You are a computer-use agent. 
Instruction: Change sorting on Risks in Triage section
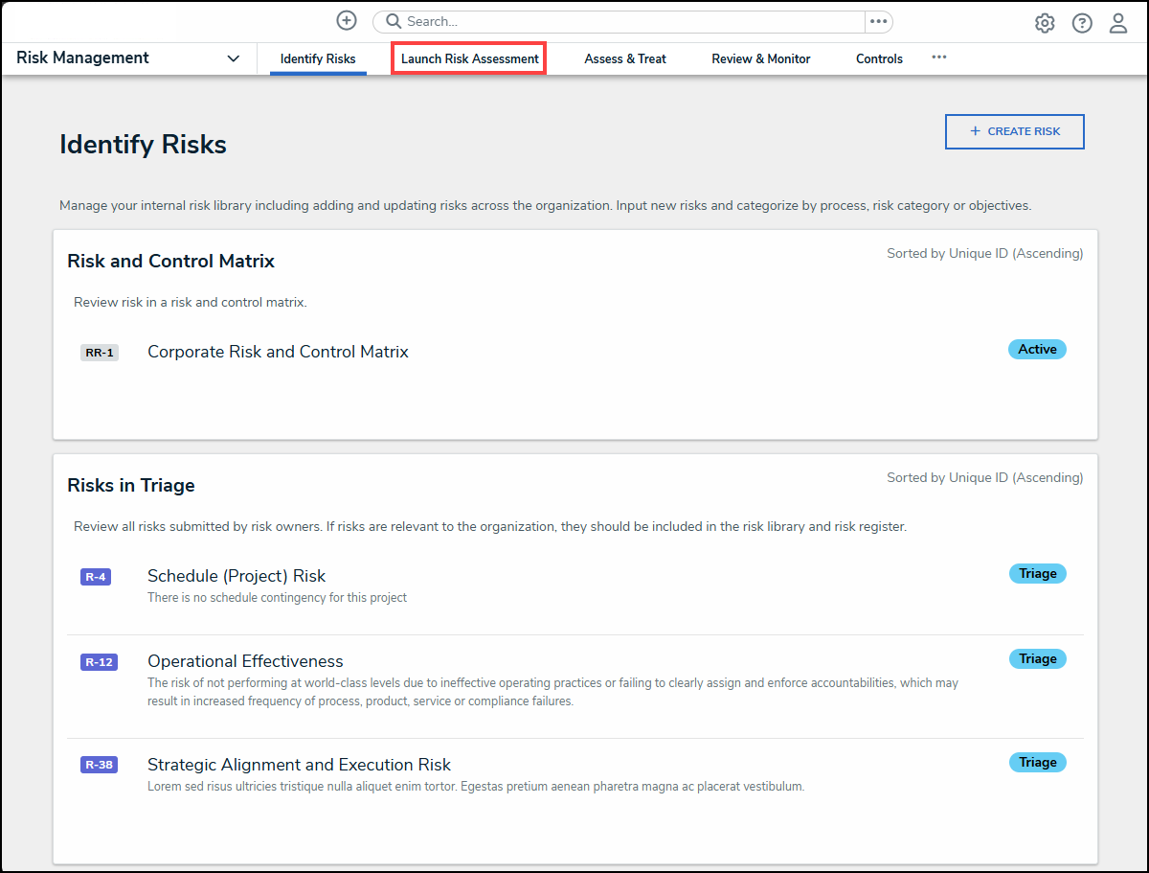point(984,476)
